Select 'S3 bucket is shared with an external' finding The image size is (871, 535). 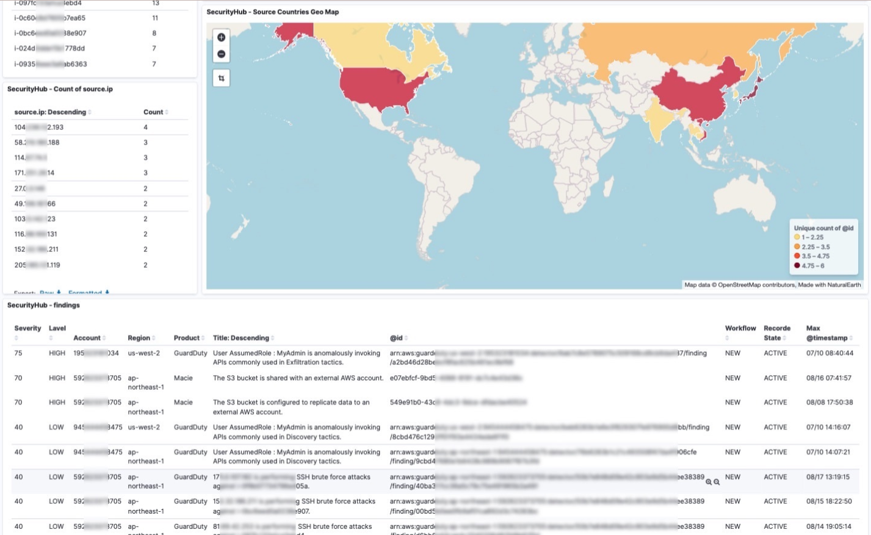298,378
